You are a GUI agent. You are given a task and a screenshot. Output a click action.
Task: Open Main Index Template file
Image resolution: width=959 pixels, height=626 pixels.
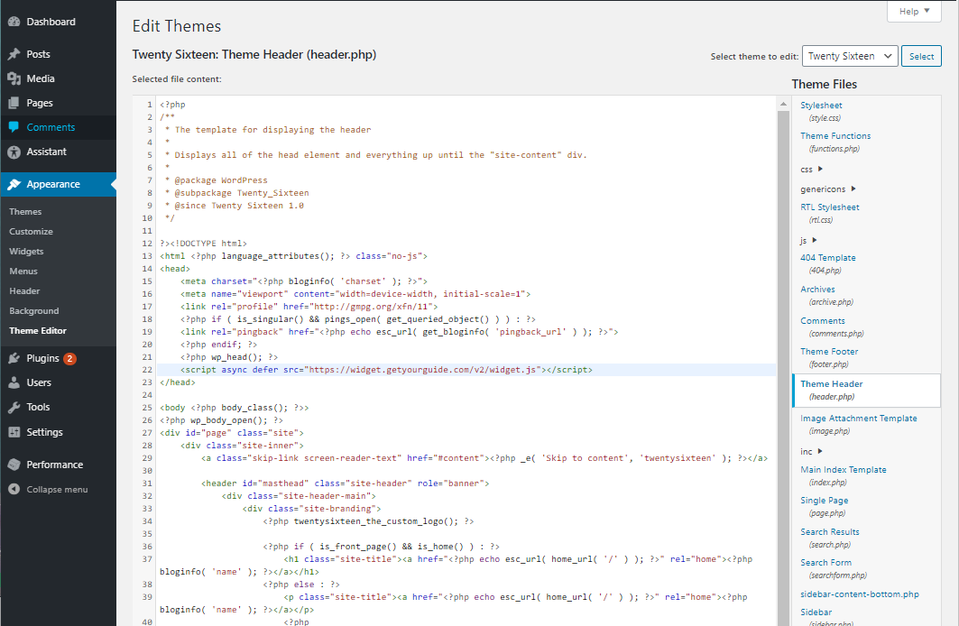pyautogui.click(x=844, y=475)
